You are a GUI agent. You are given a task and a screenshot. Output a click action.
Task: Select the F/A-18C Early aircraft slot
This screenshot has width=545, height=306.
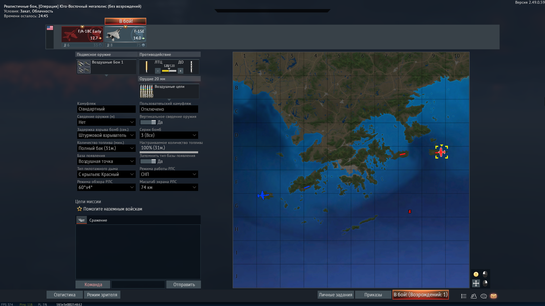tap(82, 35)
